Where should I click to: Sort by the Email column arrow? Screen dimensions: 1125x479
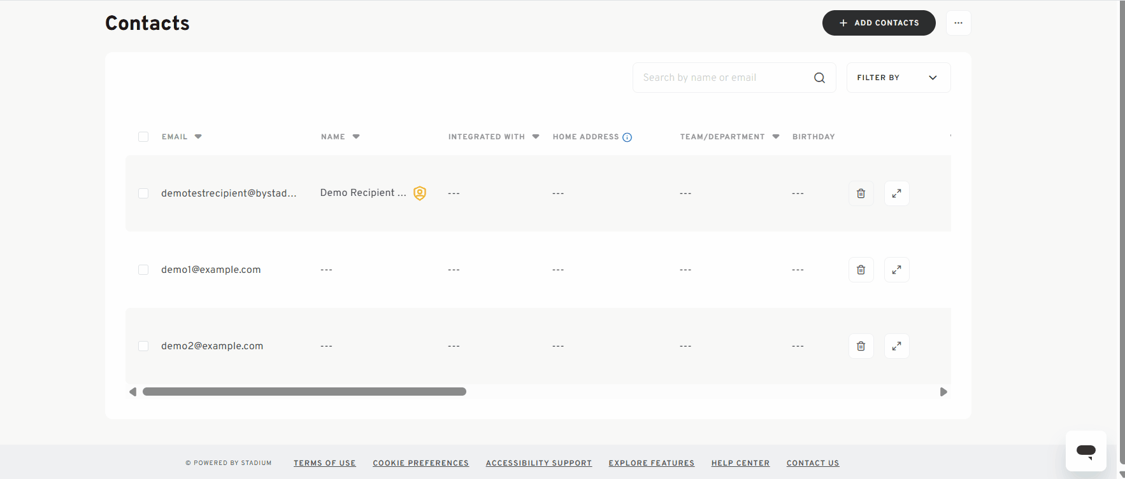198,137
